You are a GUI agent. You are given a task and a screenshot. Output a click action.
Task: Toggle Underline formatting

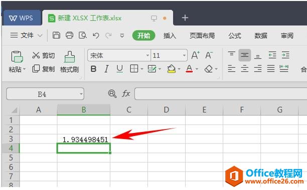tap(119, 69)
